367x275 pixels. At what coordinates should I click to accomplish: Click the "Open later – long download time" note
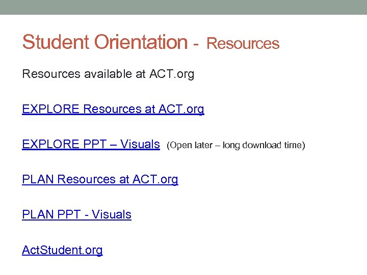pyautogui.click(x=236, y=145)
